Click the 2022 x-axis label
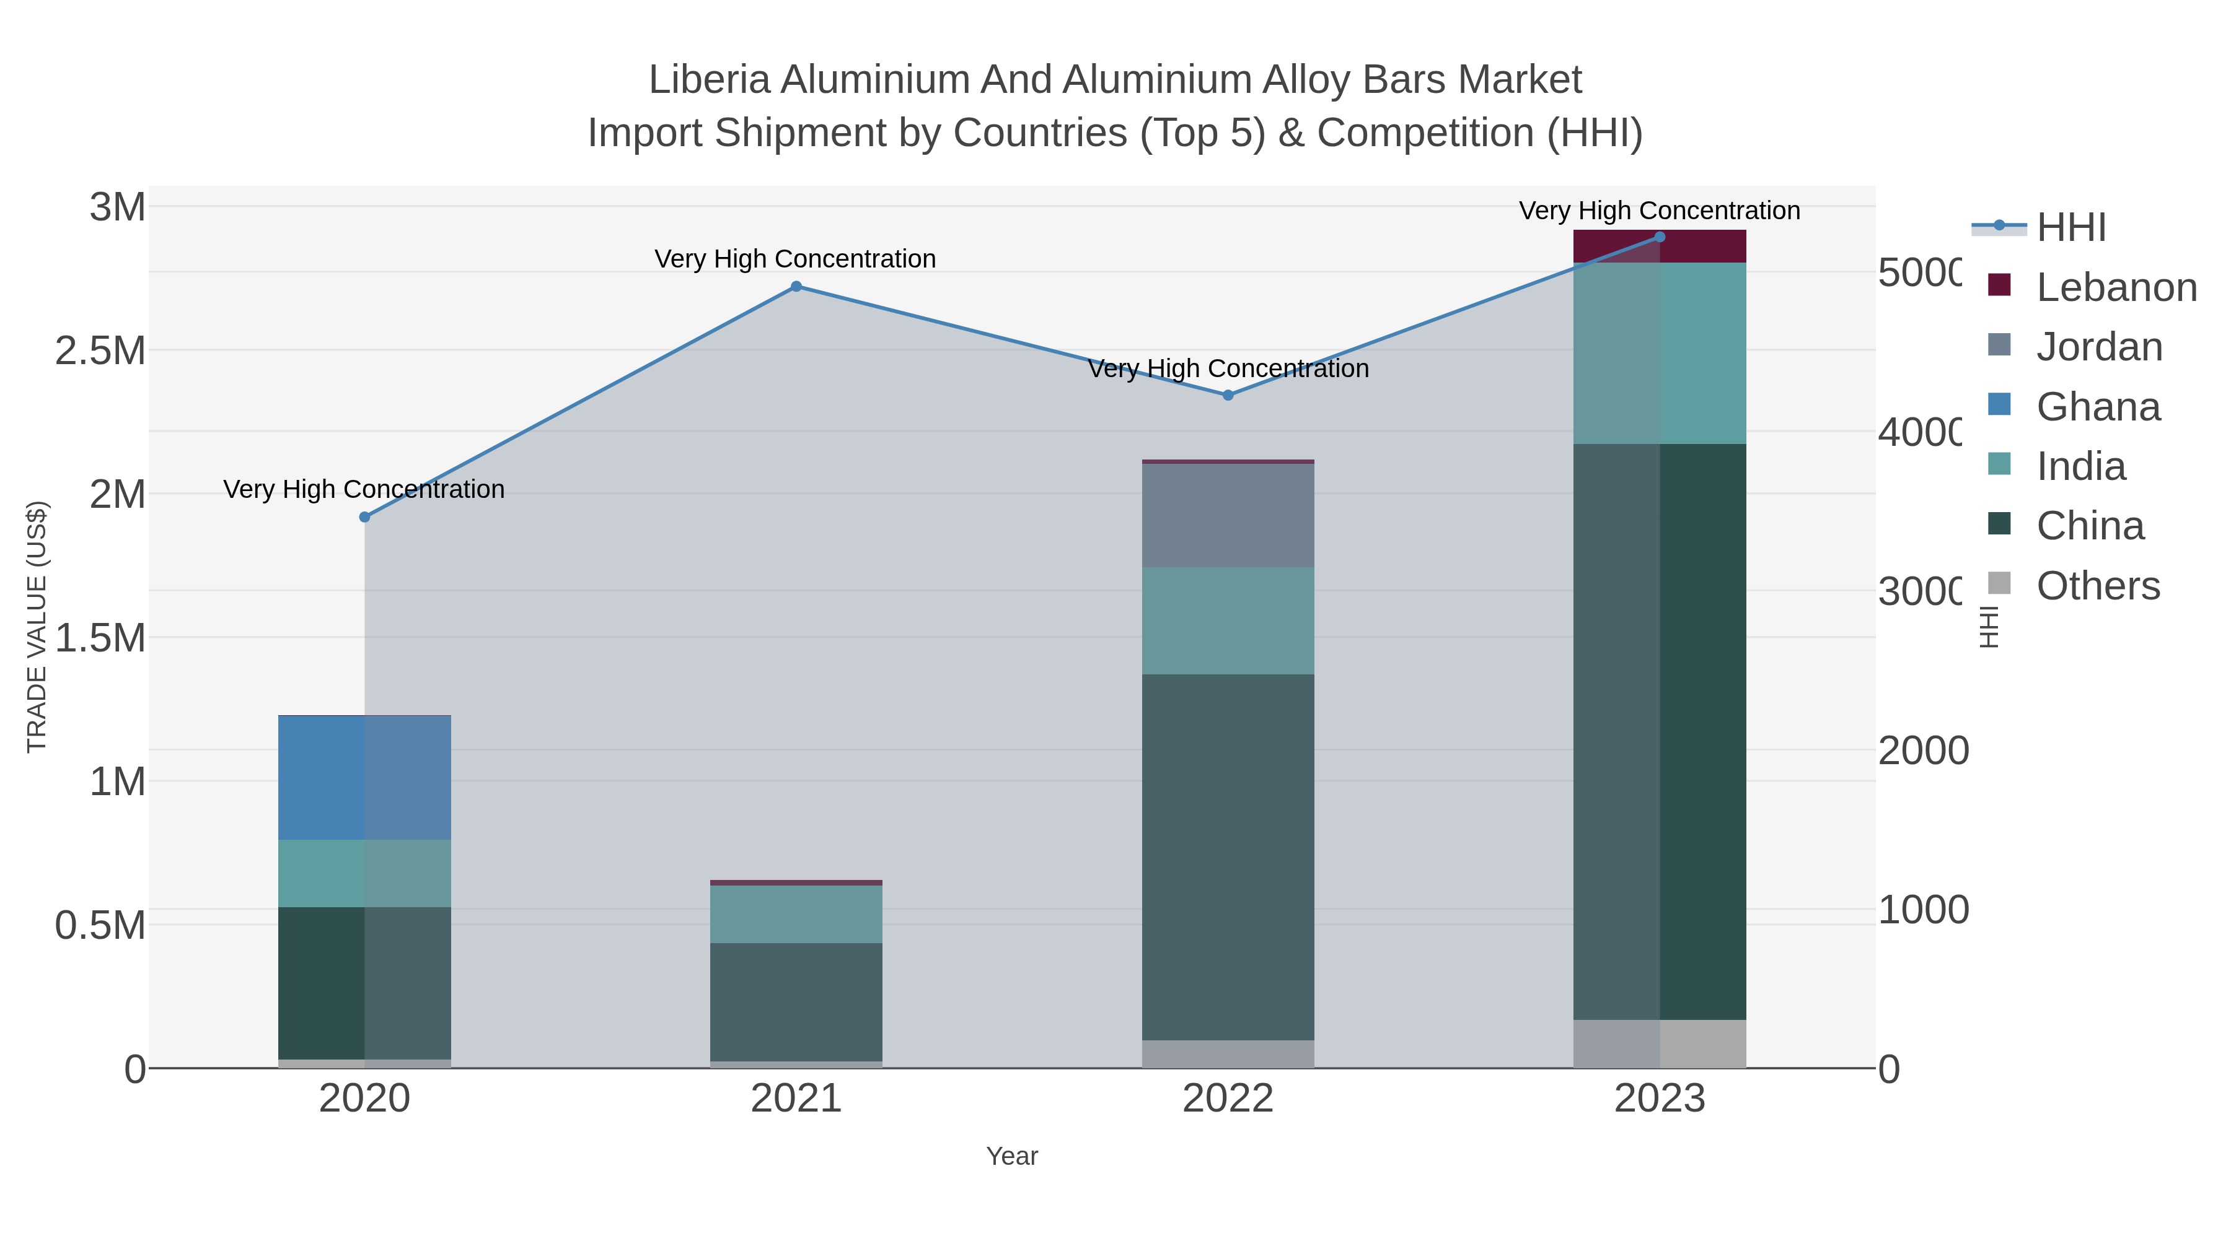2231x1254 pixels. tap(1228, 1099)
